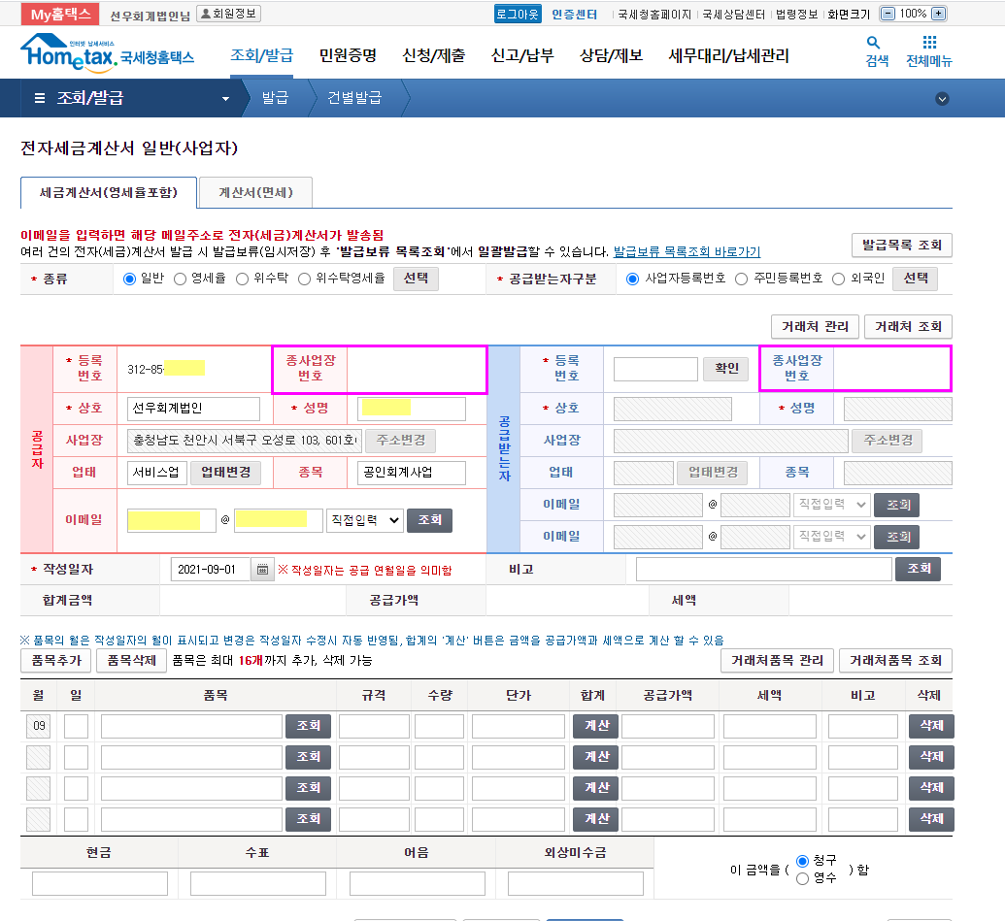The height and width of the screenshot is (921, 1005).
Task: Click 선택 button next to 공급받는자구분
Action: click(x=916, y=279)
